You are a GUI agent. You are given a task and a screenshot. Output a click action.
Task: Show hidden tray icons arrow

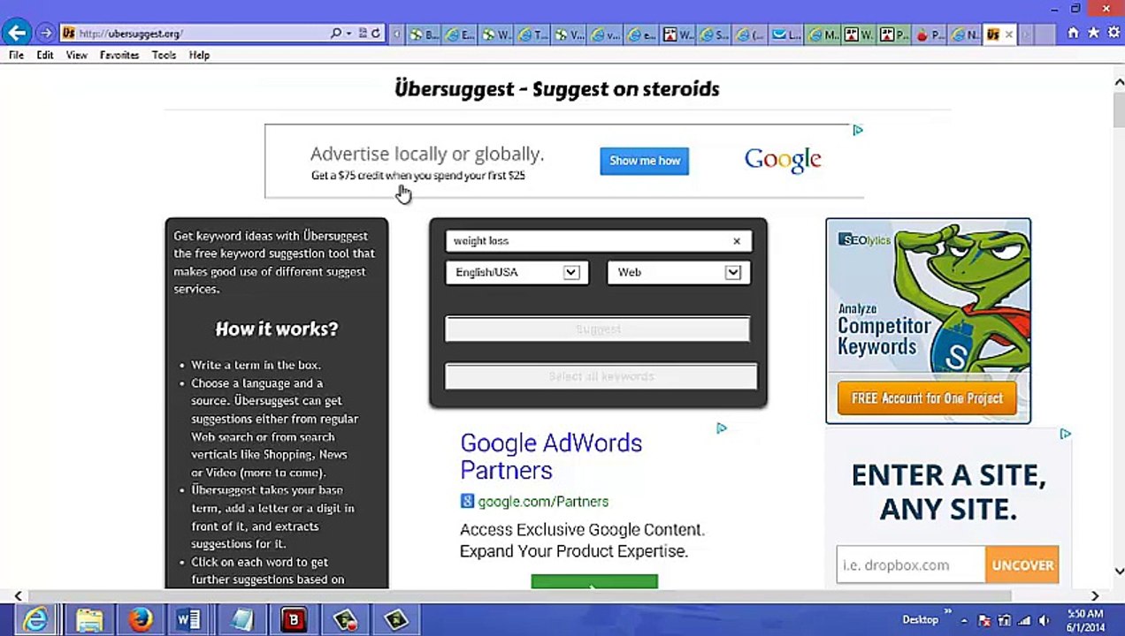964,621
